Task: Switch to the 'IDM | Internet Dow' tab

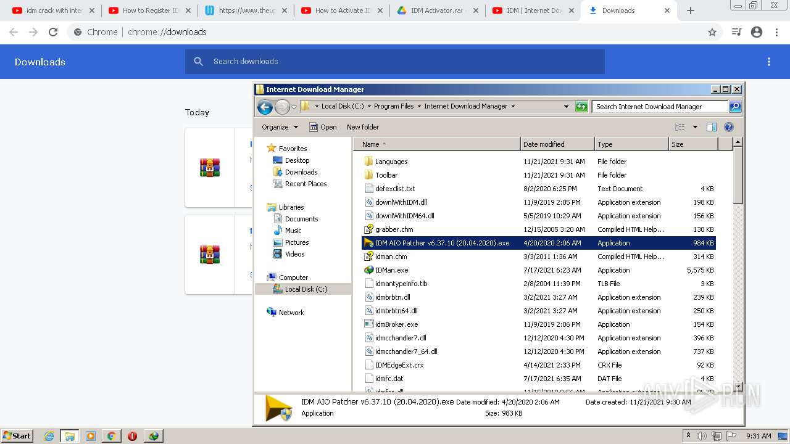Action: [x=534, y=10]
